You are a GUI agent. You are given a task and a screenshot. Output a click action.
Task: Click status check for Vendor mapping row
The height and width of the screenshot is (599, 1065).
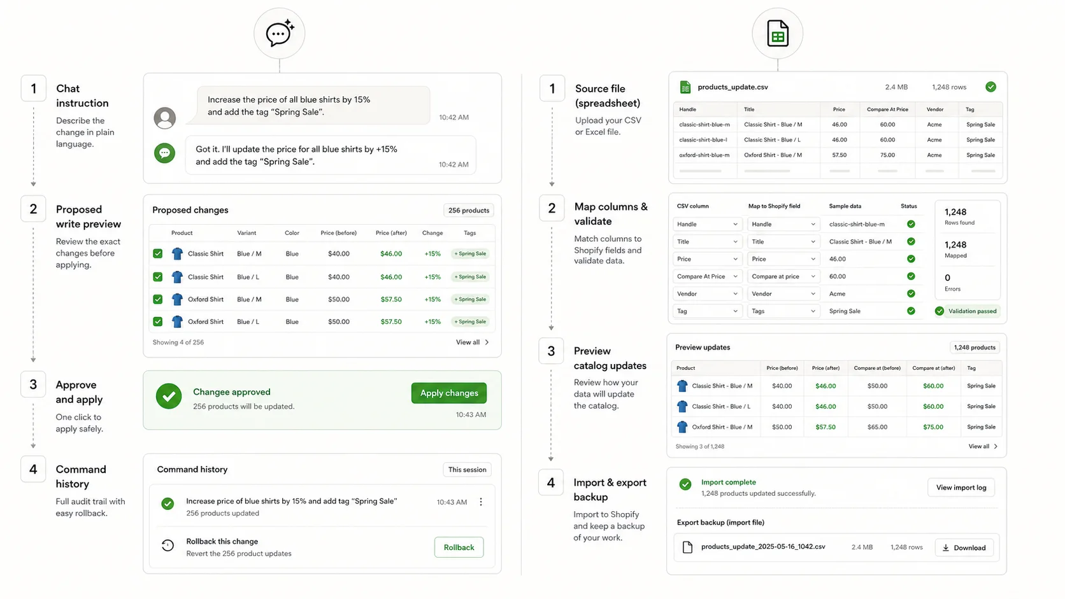coord(911,293)
